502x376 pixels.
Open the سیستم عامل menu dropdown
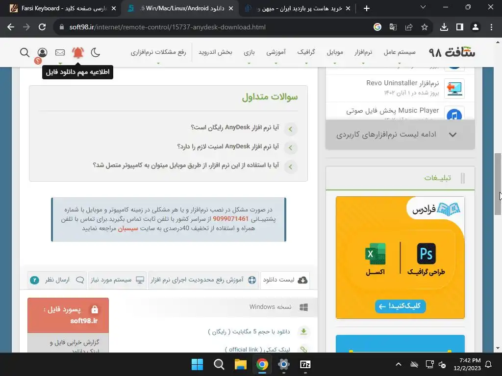[400, 52]
